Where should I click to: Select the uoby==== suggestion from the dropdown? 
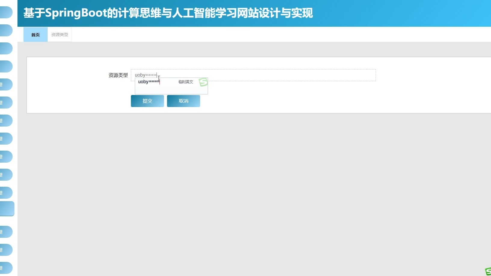click(149, 81)
